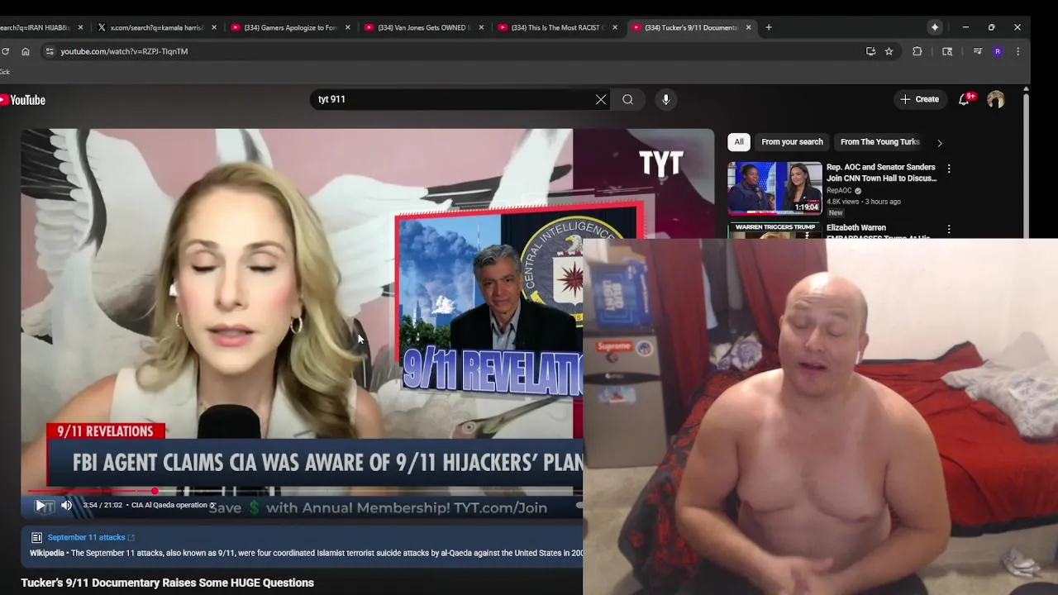Screen dimensions: 1058x595
Task: Select the 'All' filter chip
Action: tap(739, 142)
